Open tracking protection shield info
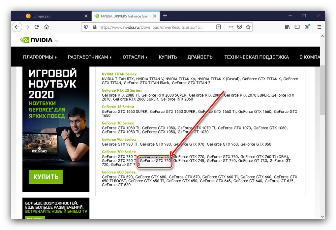The image size is (336, 230). pyautogui.click(x=86, y=27)
